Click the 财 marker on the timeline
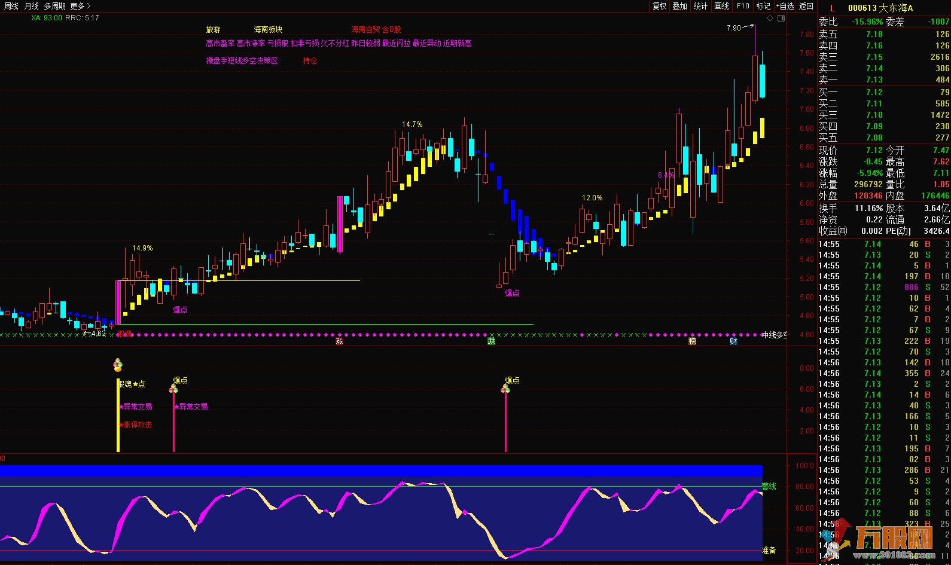 733,341
